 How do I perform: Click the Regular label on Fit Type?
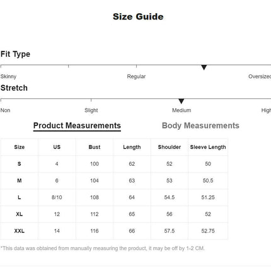[136, 76]
